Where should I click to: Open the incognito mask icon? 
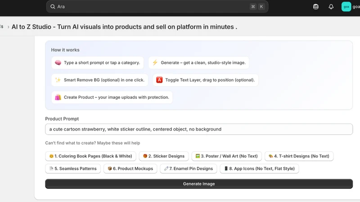316,7
